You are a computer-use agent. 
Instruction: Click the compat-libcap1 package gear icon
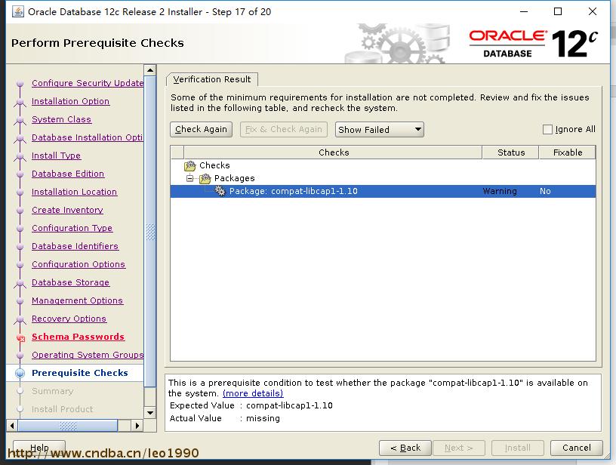point(220,191)
